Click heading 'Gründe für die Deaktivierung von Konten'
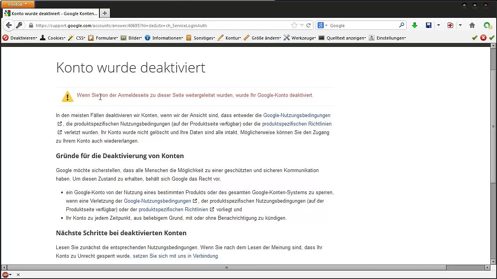The image size is (497, 279). pyautogui.click(x=120, y=156)
